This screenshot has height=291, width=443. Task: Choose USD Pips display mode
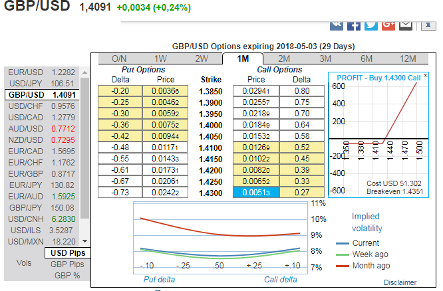click(68, 253)
